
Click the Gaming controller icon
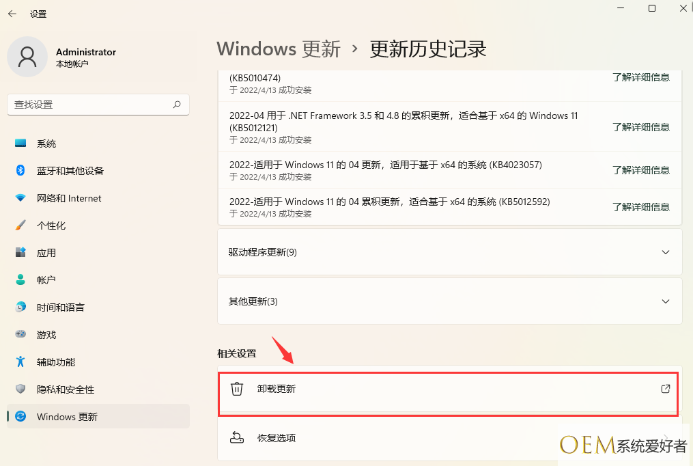[20, 335]
